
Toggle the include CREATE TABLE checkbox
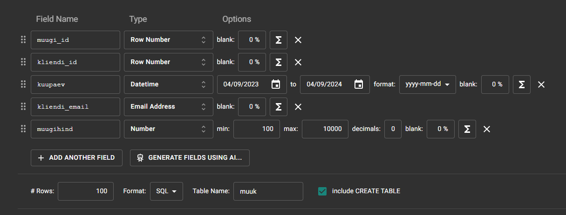point(322,191)
